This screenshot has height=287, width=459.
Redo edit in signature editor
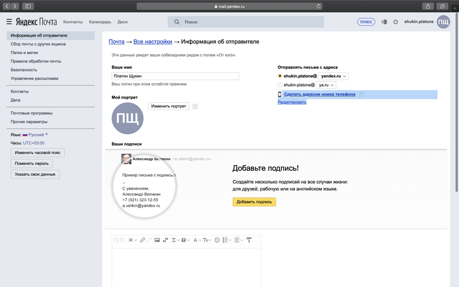pos(122,240)
